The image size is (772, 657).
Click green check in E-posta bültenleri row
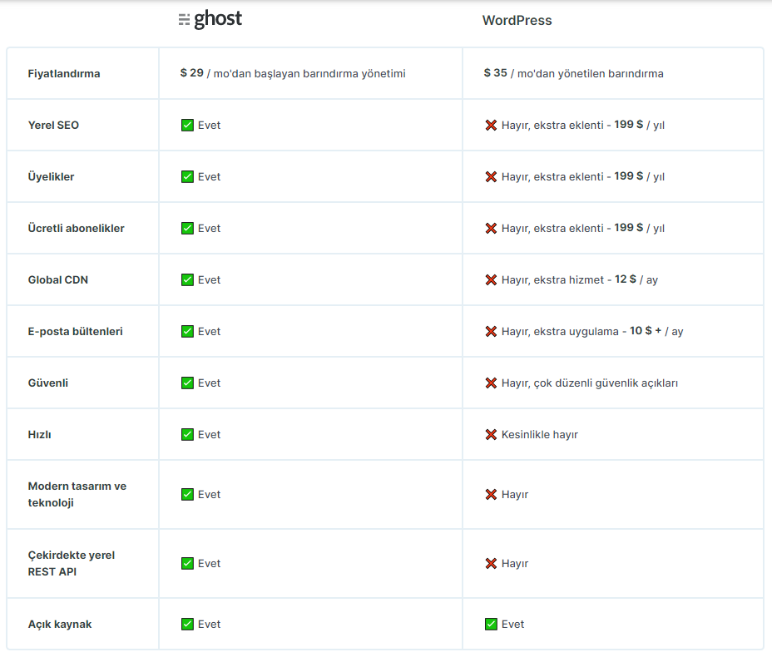click(x=187, y=331)
